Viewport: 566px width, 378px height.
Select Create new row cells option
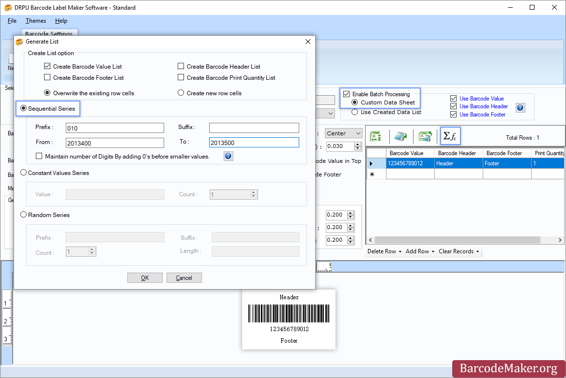coord(181,93)
